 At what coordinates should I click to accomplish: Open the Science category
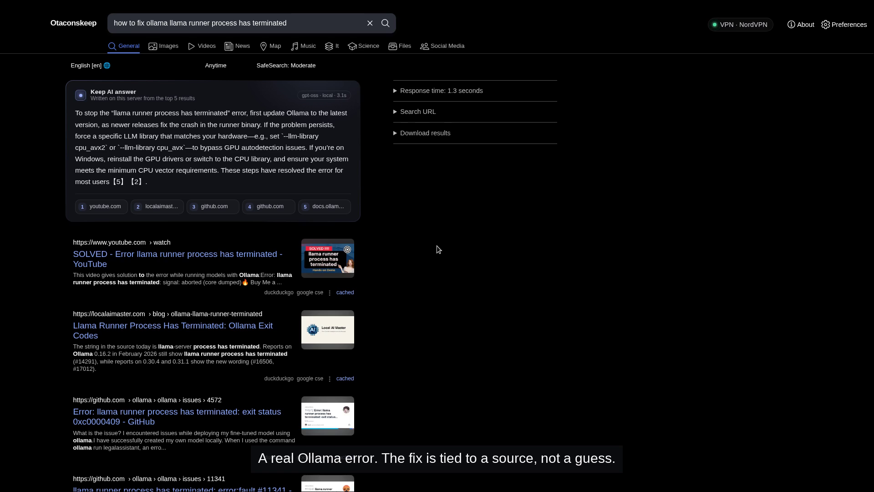click(363, 46)
